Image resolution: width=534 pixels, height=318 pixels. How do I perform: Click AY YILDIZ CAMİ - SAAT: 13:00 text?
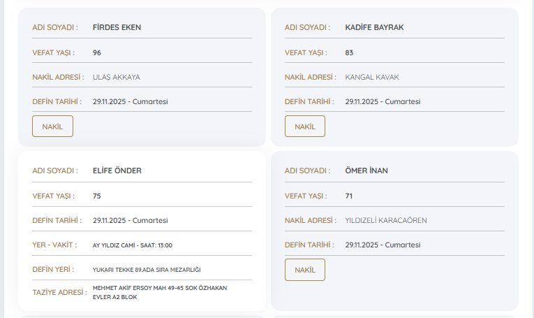click(x=132, y=245)
